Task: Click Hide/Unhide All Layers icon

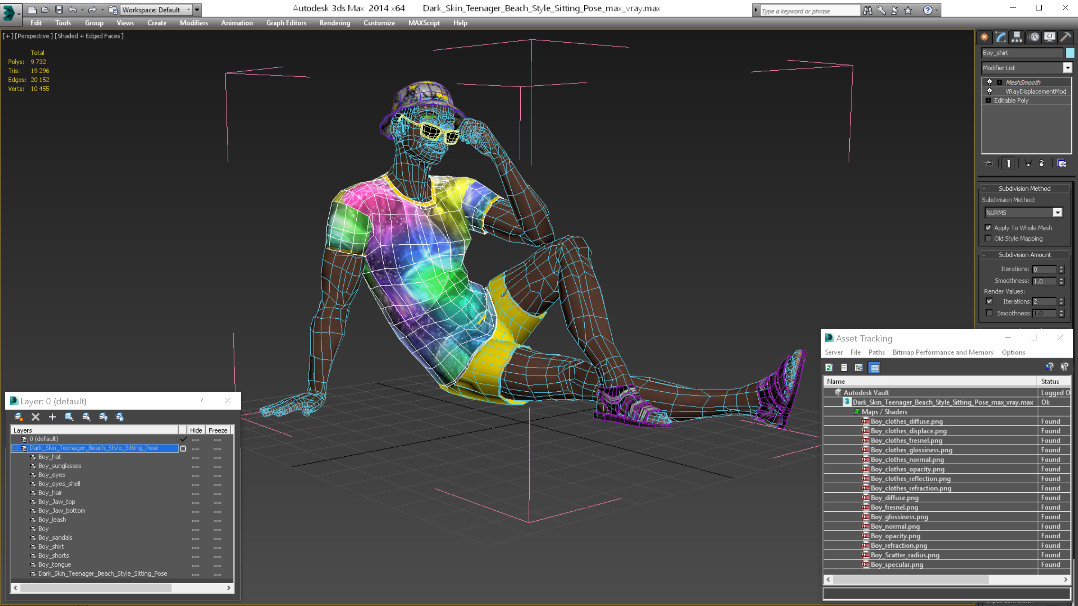Action: coord(103,417)
